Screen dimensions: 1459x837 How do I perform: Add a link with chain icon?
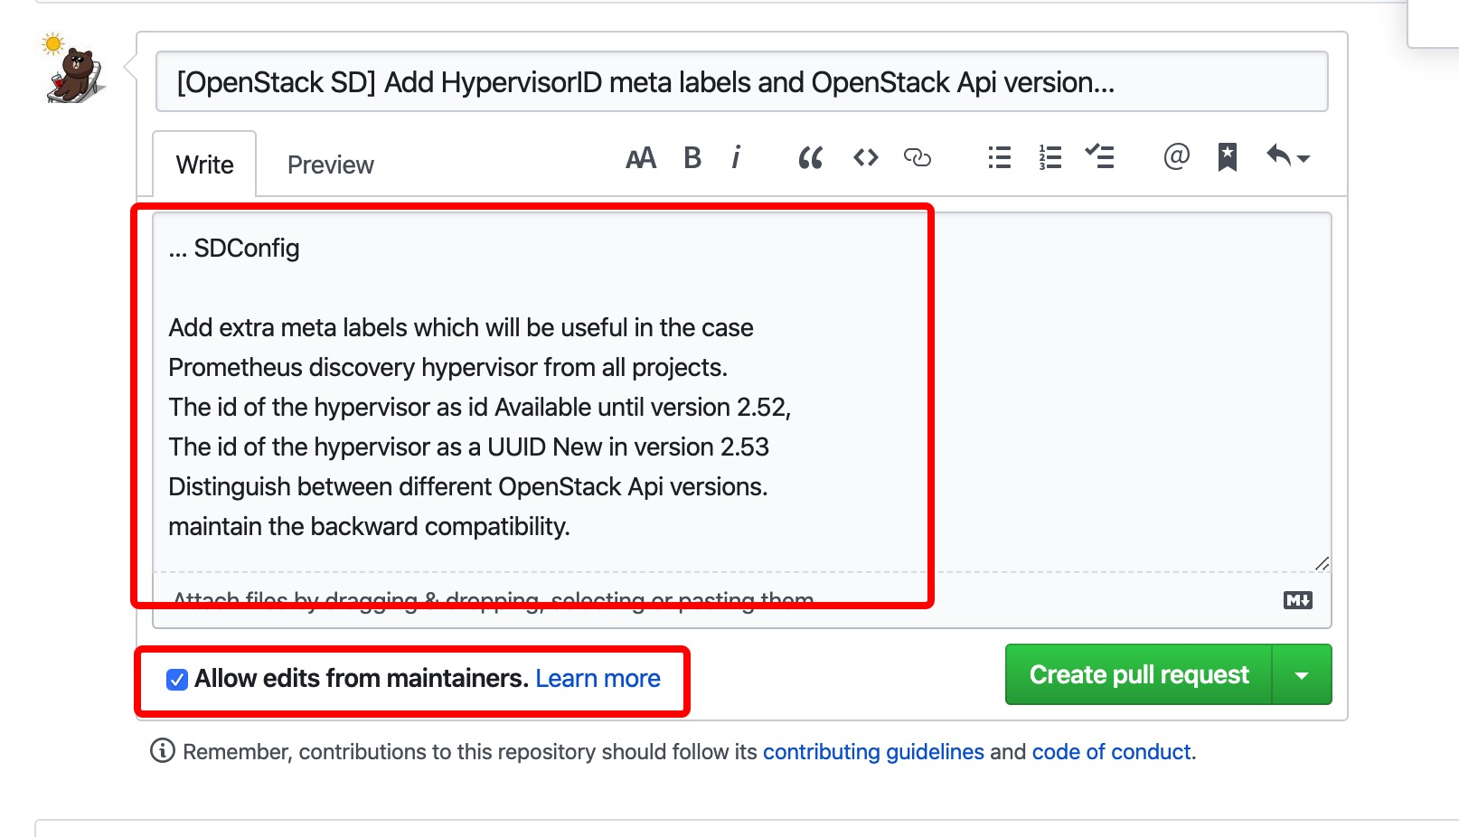coord(917,158)
